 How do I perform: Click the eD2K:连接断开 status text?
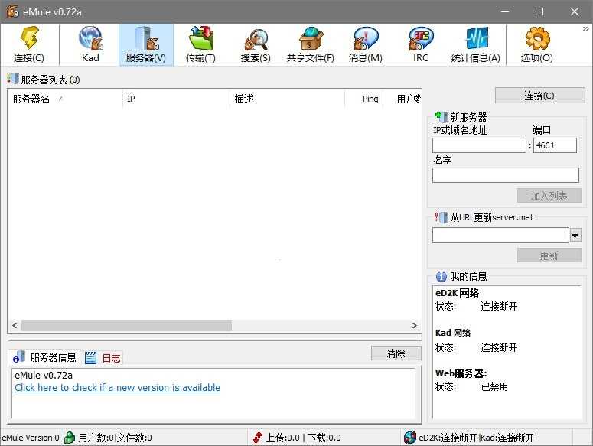click(x=448, y=438)
